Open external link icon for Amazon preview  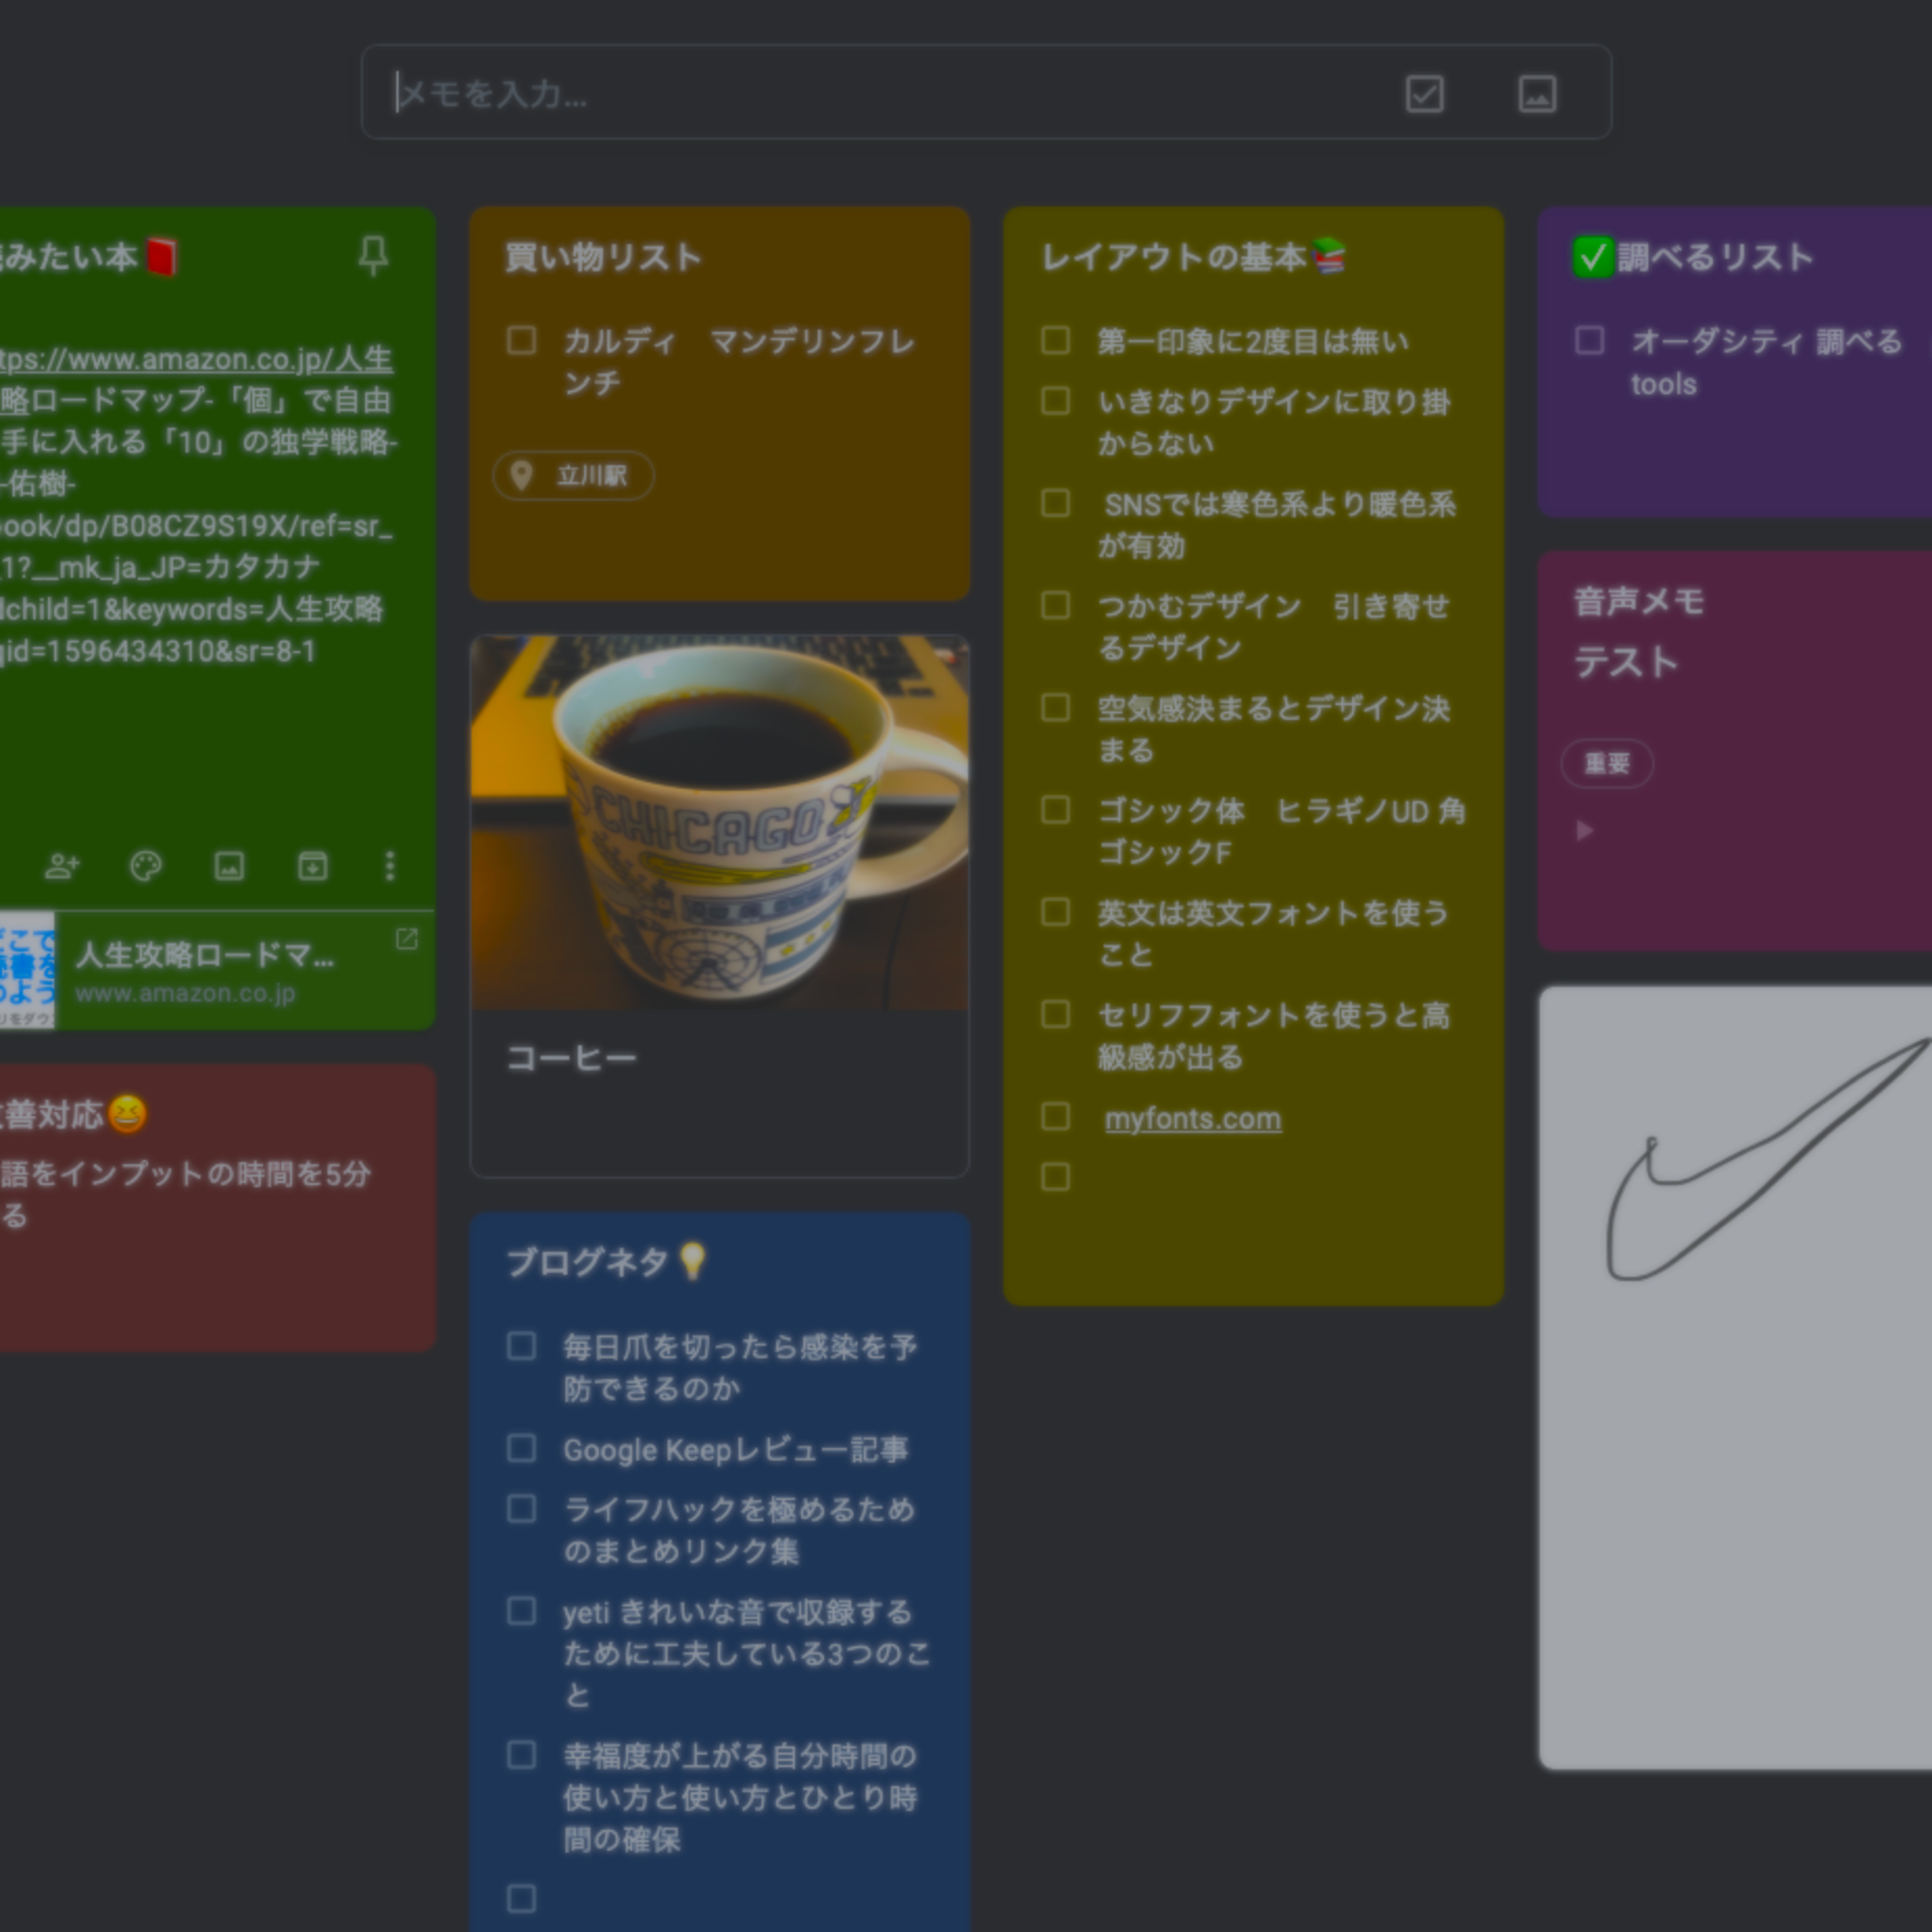[407, 939]
